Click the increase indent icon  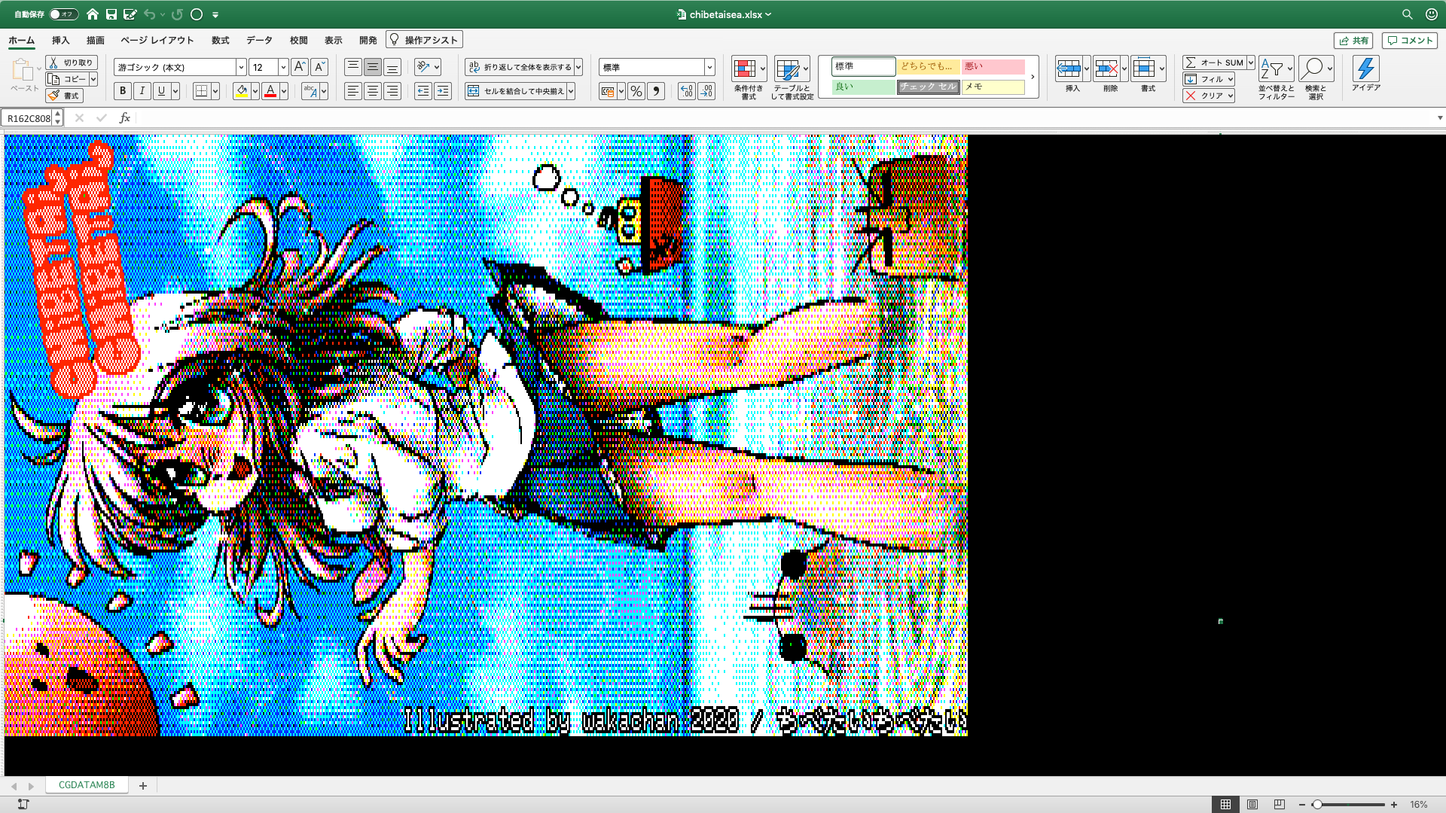tap(443, 91)
